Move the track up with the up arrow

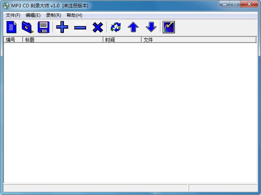(133, 27)
